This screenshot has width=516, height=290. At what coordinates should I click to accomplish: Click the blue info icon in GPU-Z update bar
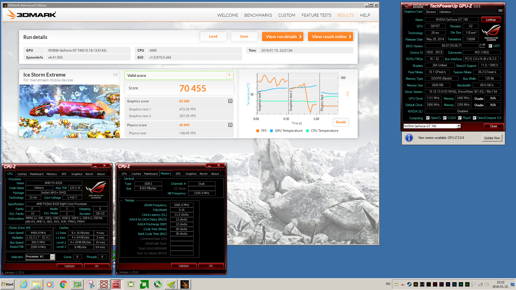[x=409, y=138]
